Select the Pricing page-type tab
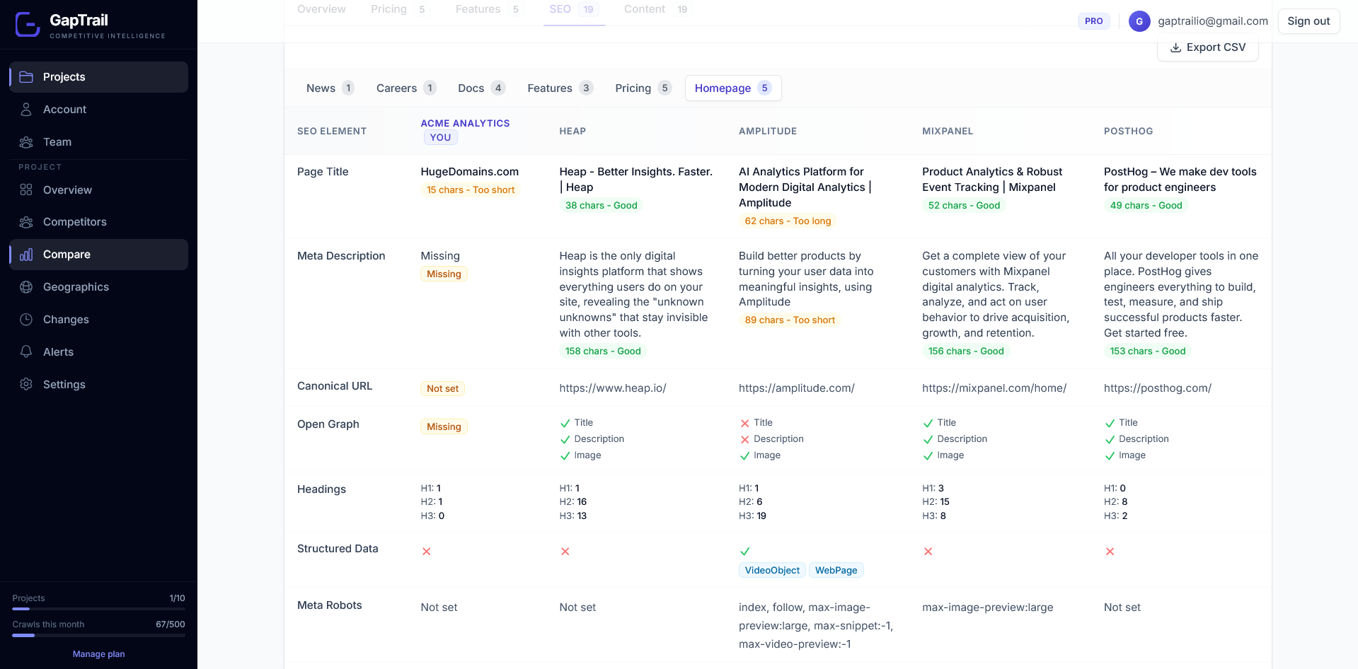Viewport: 1358px width, 669px height. coord(643,88)
